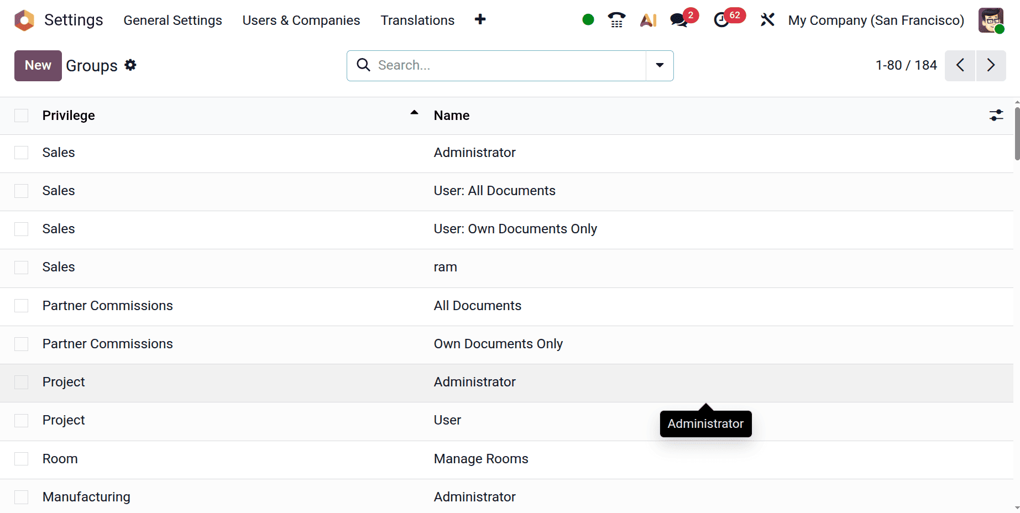Screen dimensions: 1020x513
Task: Open the list view column options icon
Action: pos(996,115)
